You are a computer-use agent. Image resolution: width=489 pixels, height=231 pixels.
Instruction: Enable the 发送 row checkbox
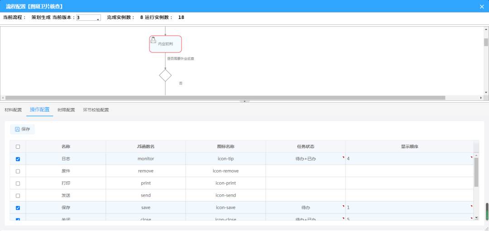[18, 196]
